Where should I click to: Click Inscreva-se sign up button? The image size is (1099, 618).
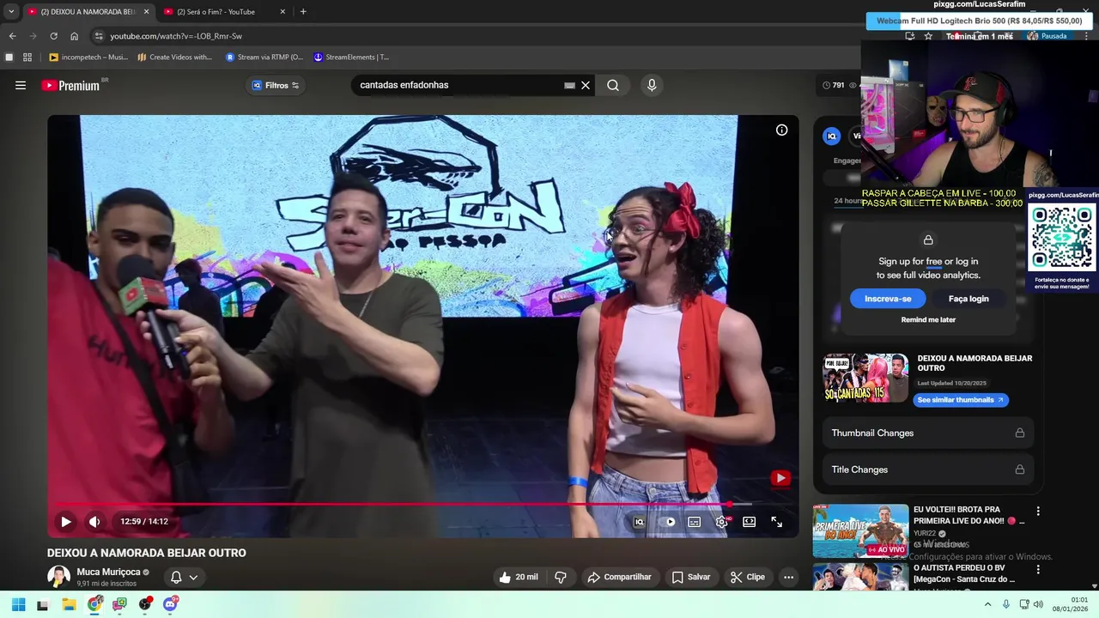point(888,299)
